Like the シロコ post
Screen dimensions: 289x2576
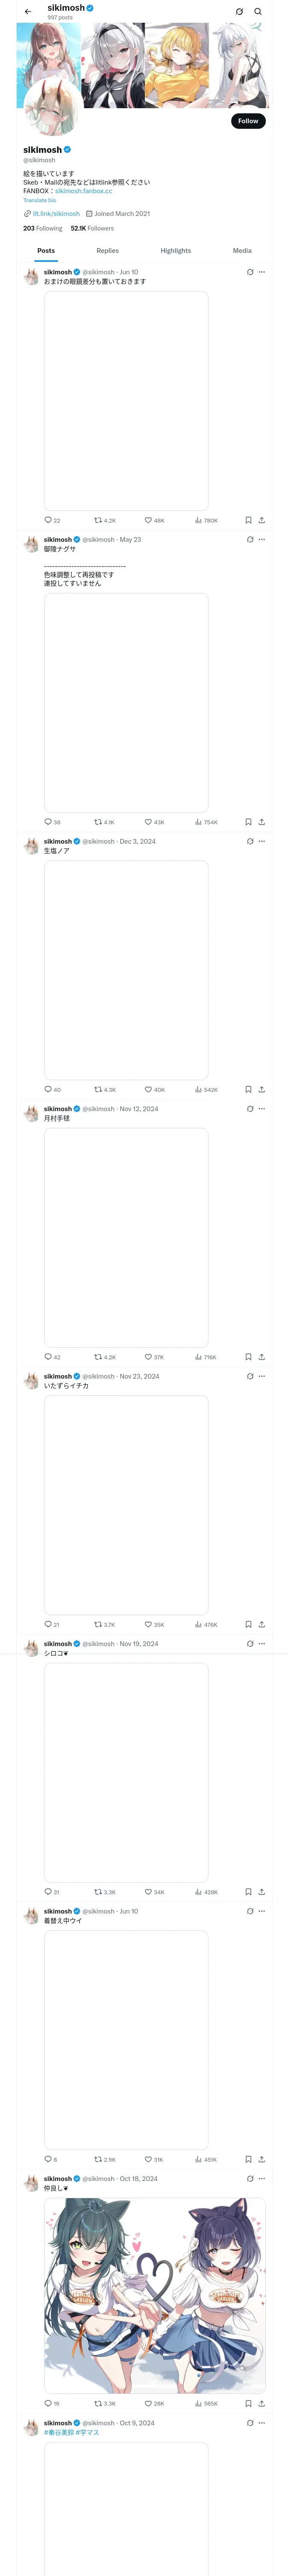pos(149,1892)
